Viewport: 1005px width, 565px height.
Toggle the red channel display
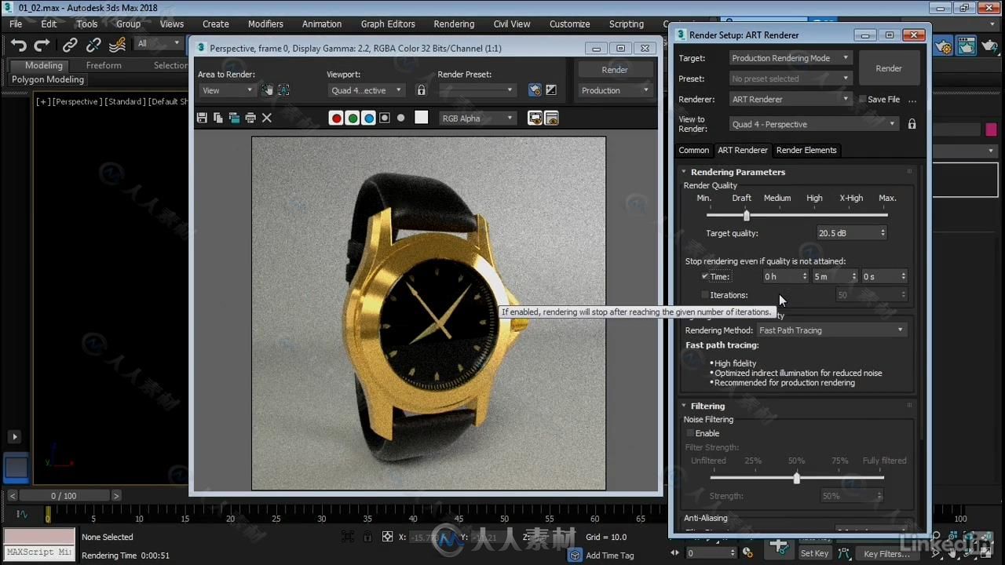click(x=336, y=118)
